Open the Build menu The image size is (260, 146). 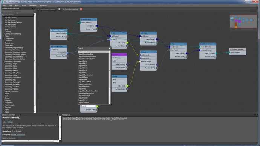[x=24, y=6]
